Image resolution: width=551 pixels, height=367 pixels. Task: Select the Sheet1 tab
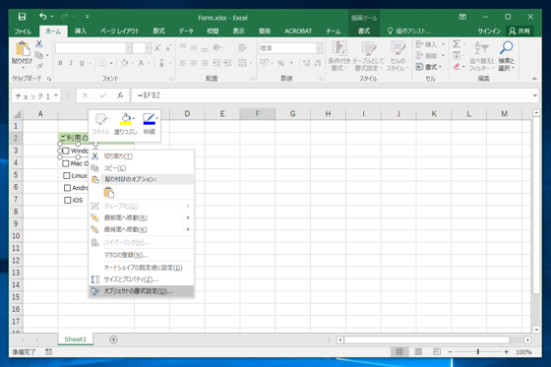pos(75,339)
